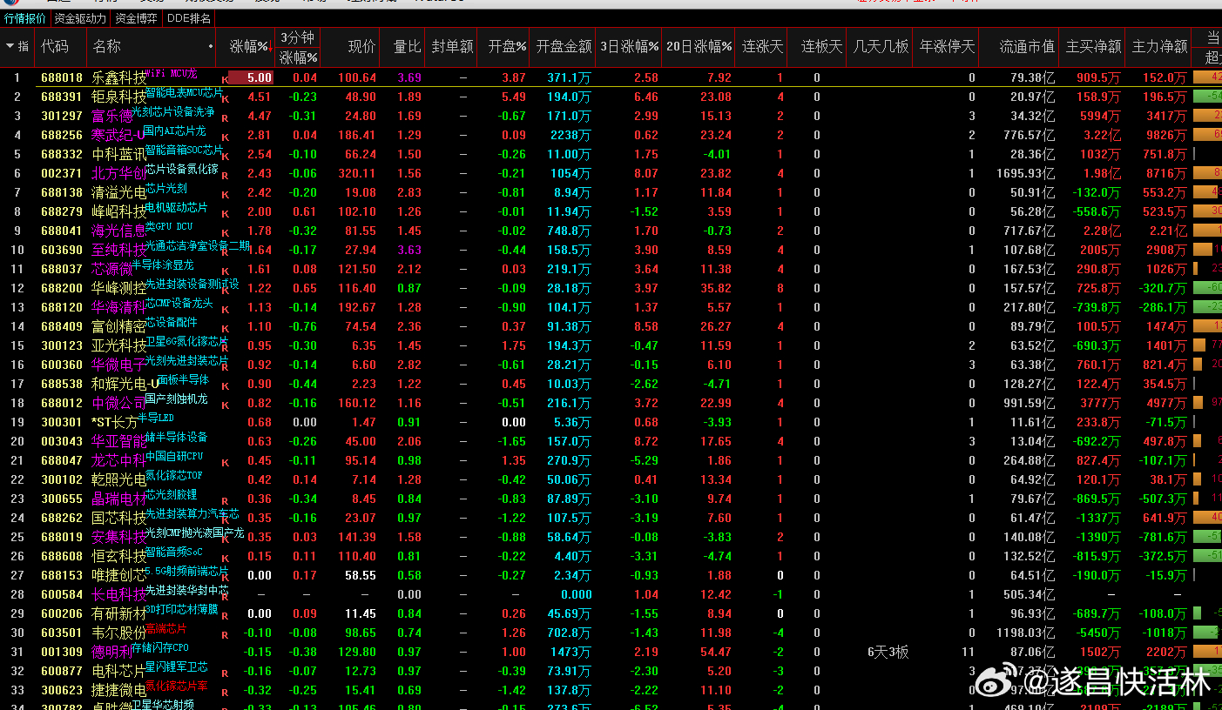
Task: Select the 电科芯片 stock name
Action: tap(119, 672)
